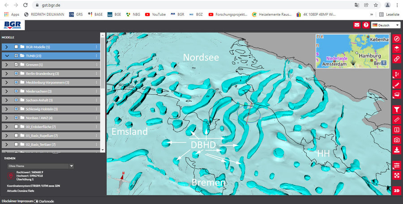Check the BGR-Modelle checkbox
403x204 pixels.
(x=17, y=47)
